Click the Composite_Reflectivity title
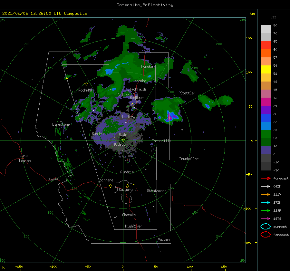Screen dimensions: 290x271 [145, 5]
